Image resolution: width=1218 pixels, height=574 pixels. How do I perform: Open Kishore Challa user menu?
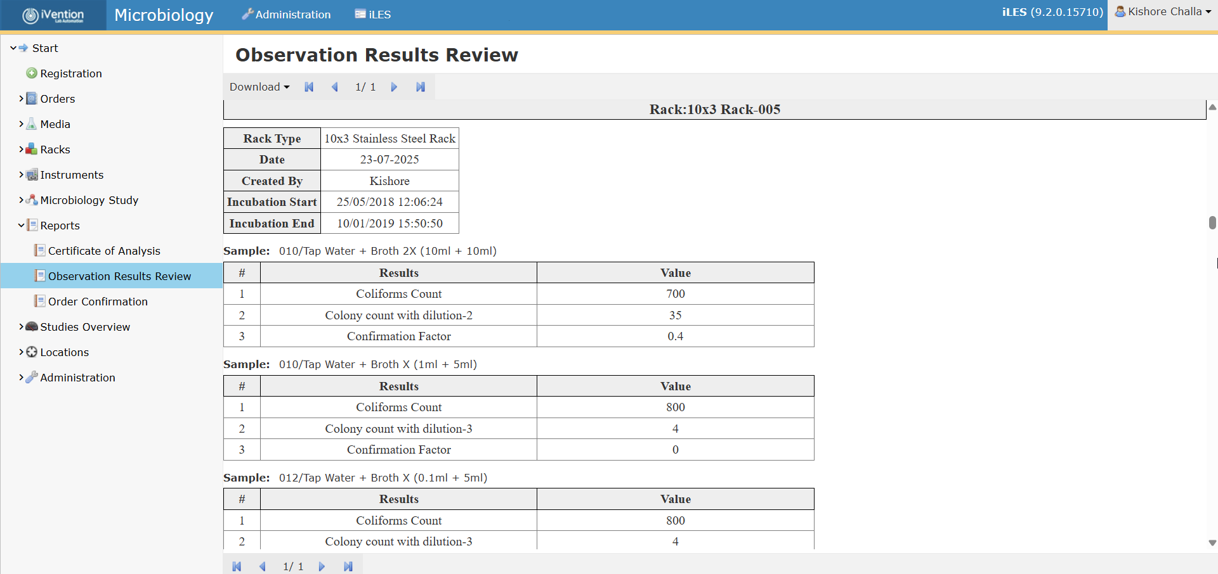click(1163, 12)
